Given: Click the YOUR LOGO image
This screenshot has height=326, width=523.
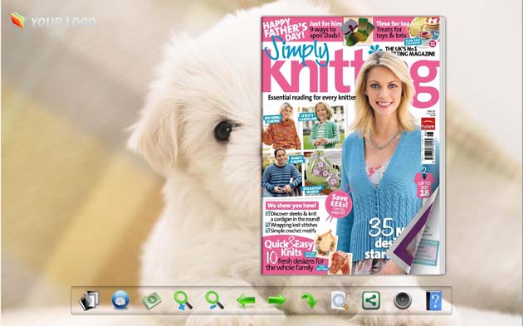Looking at the screenshot, I should [x=53, y=22].
